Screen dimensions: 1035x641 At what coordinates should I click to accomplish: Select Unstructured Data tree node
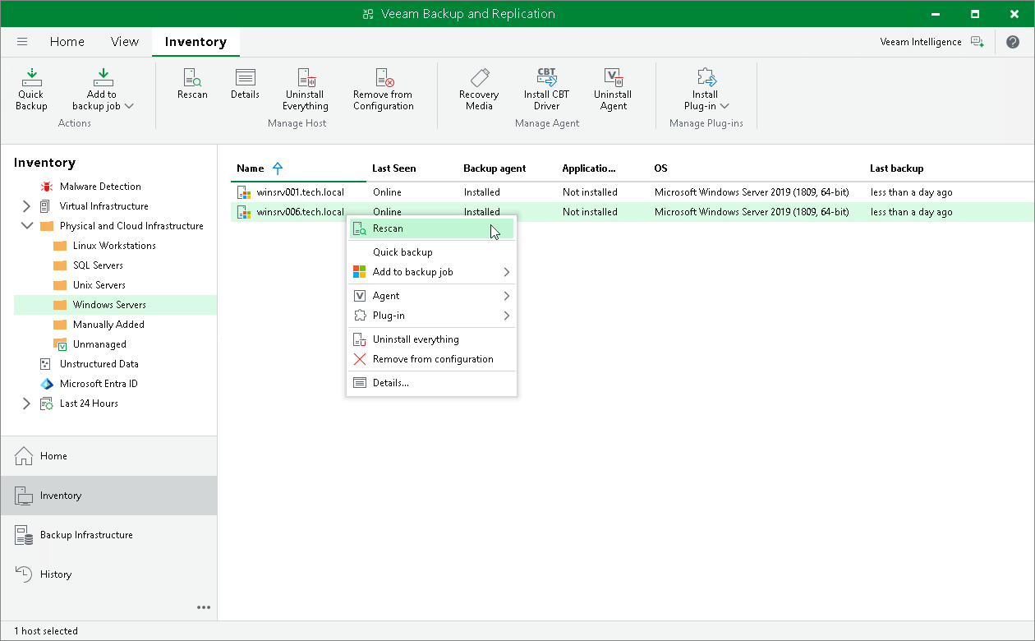point(99,364)
